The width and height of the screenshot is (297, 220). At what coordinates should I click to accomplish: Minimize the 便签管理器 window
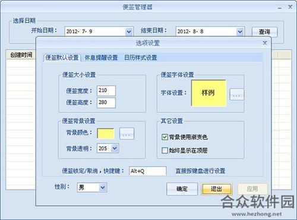coord(280,8)
